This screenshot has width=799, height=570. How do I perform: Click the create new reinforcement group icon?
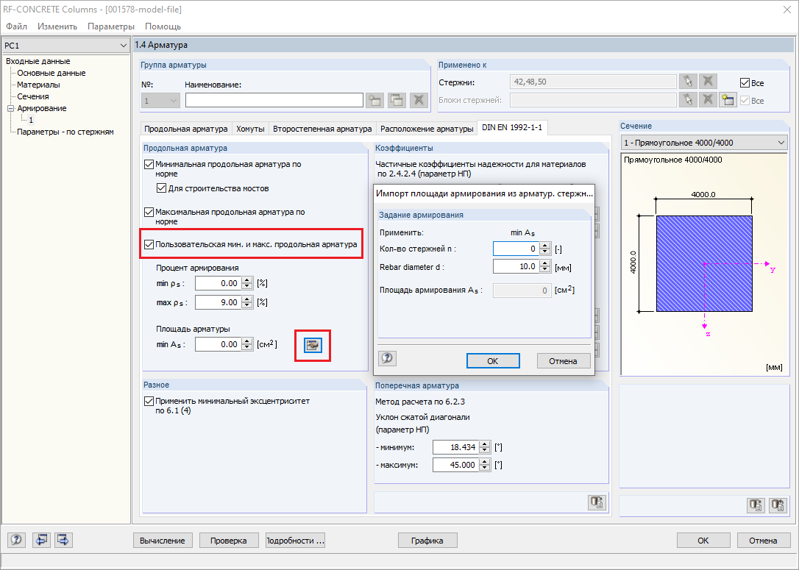[374, 100]
